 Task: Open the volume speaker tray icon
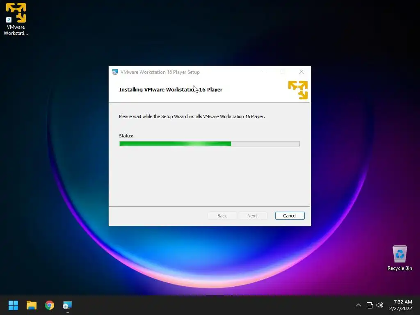tap(380, 305)
